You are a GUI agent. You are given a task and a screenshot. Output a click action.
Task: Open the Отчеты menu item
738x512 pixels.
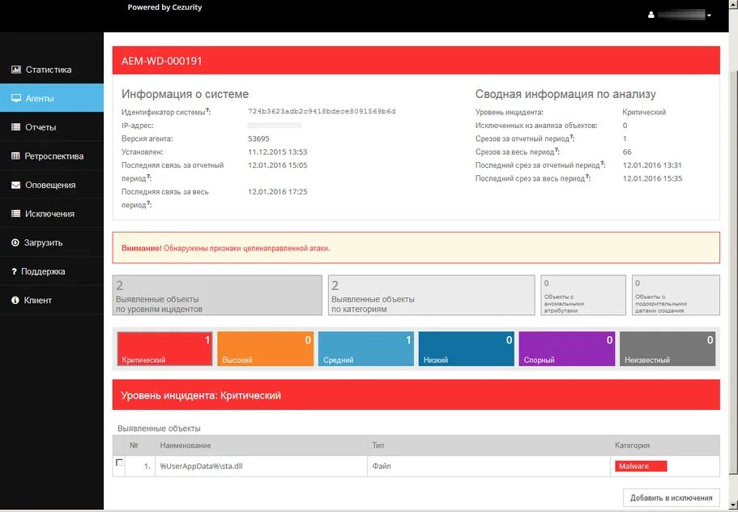pos(52,127)
